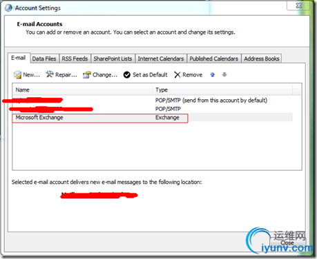Open the Internet Calendars tab
Viewport: 317px width, 259px height.
161,59
